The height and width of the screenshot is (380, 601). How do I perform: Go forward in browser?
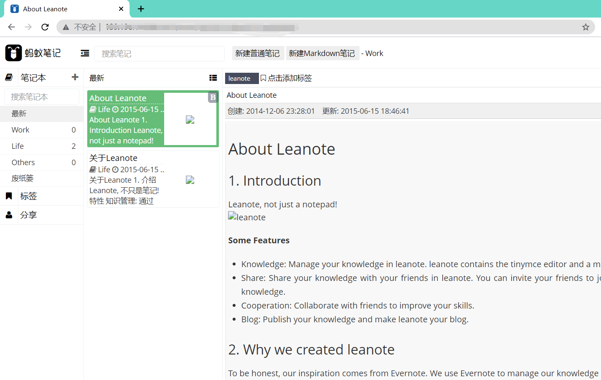pos(28,27)
